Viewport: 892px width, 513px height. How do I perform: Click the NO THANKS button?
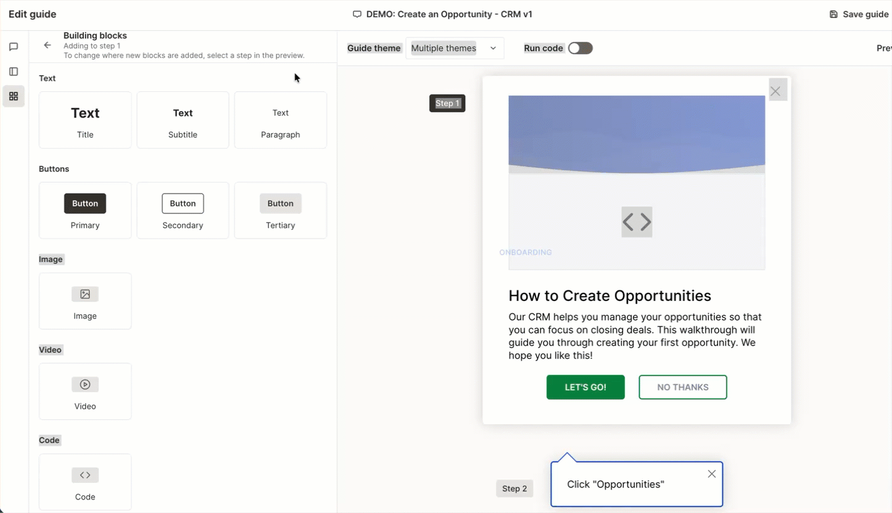click(683, 387)
